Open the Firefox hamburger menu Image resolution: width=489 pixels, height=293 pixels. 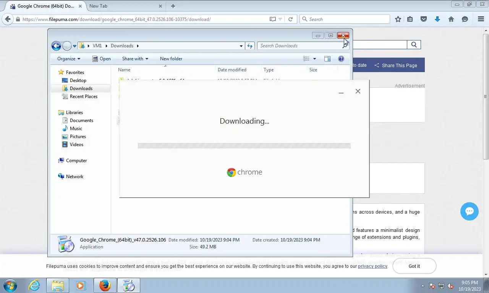point(481,19)
